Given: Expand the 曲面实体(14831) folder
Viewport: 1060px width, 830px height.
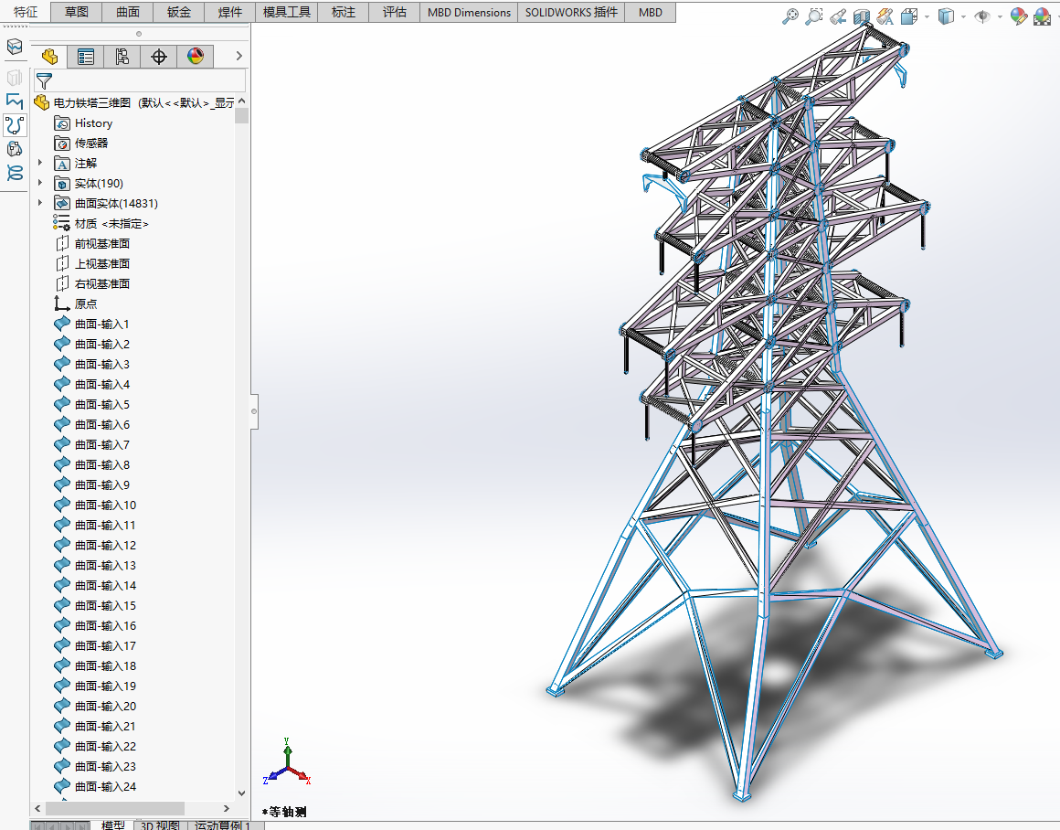Looking at the screenshot, I should [x=40, y=203].
